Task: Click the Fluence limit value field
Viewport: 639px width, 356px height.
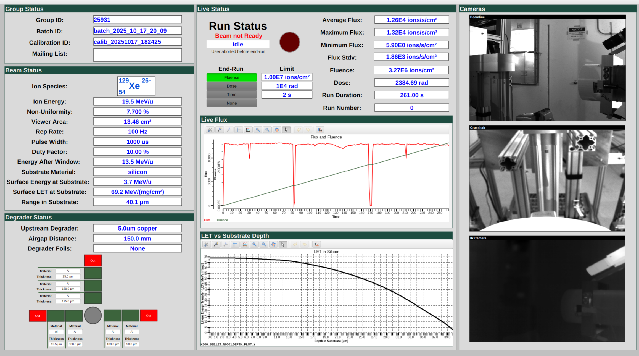Action: pos(287,77)
